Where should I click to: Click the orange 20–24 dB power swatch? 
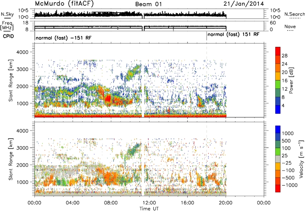[x=278, y=68]
